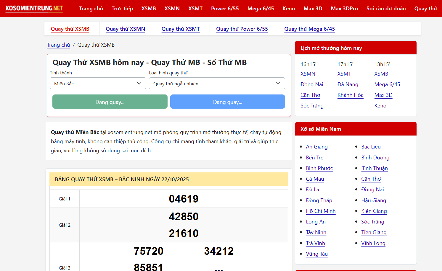This screenshot has width=442, height=271.
Task: Click the Keno link in today's schedule
Action: [380, 106]
